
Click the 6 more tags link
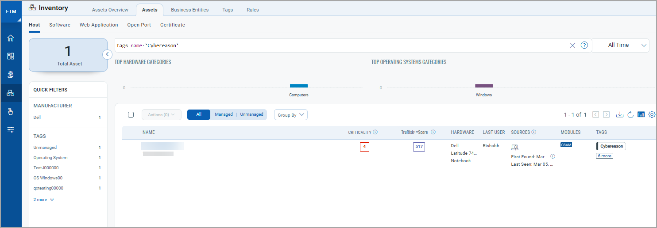604,156
